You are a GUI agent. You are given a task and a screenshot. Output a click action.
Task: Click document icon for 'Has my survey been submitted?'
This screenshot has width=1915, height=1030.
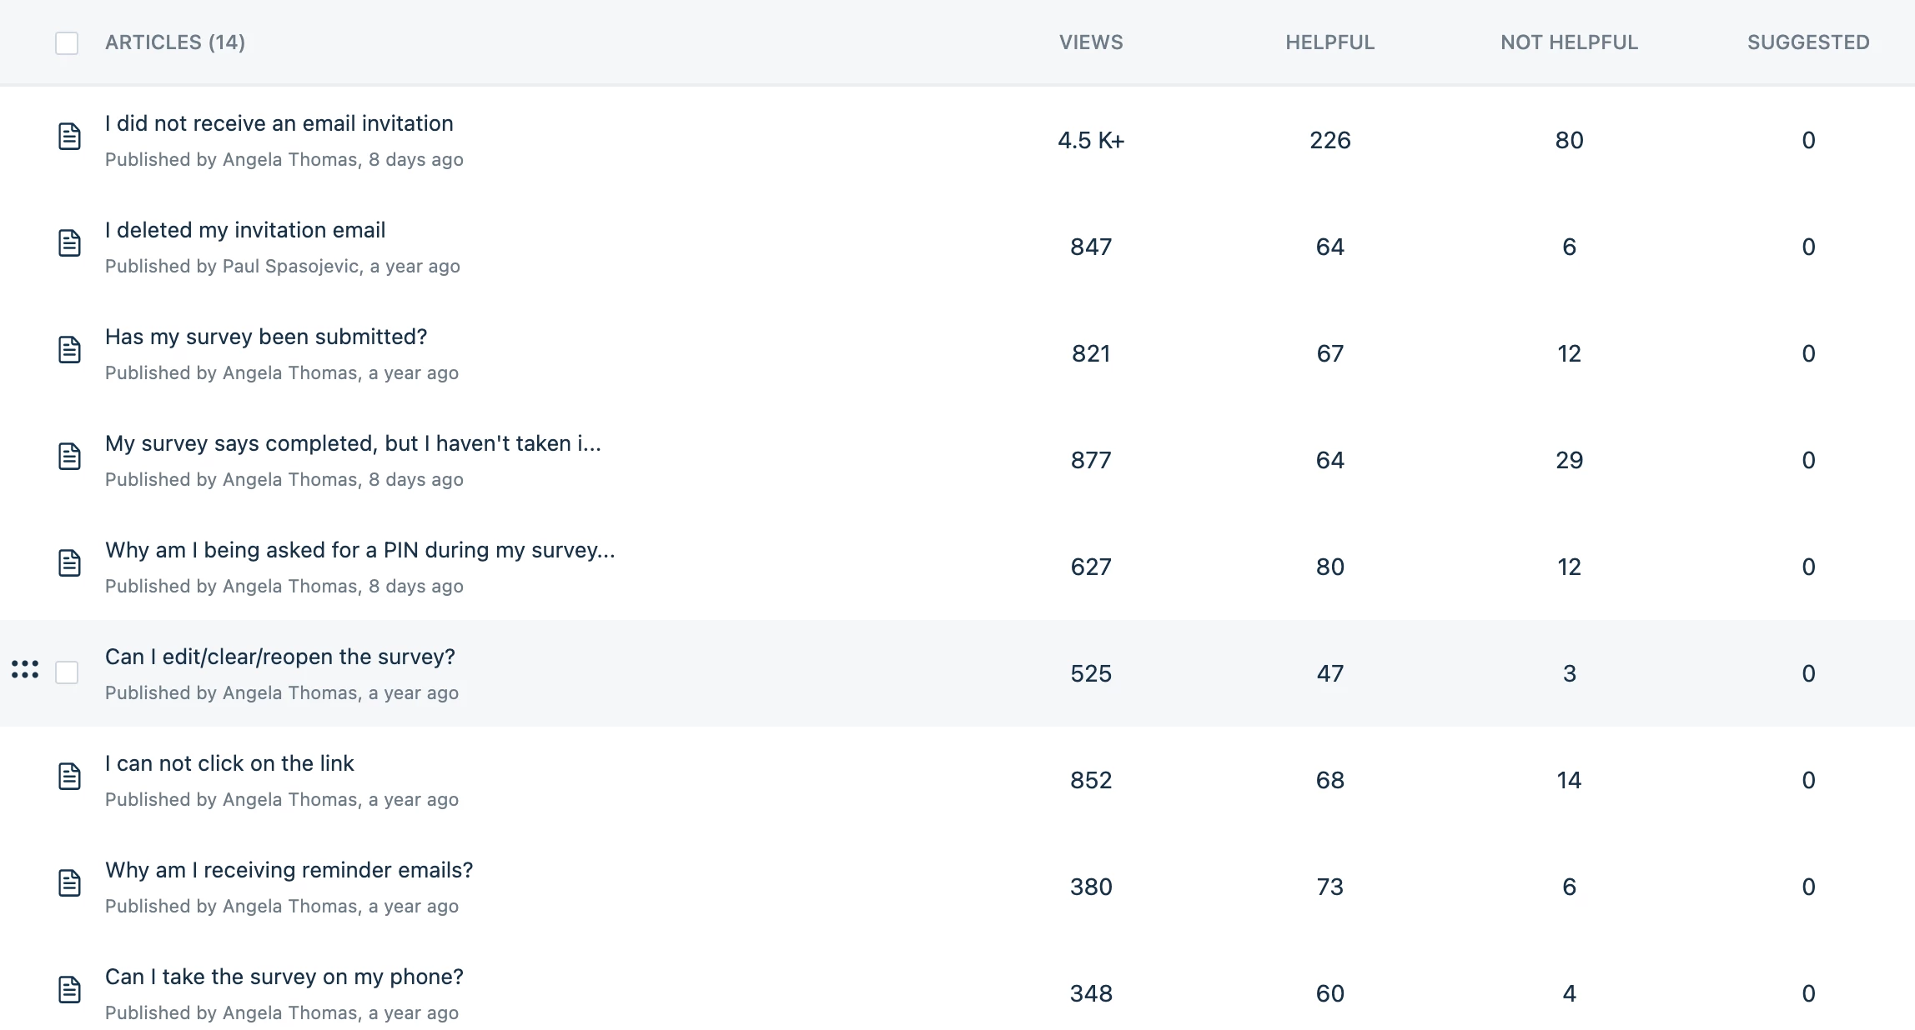point(69,350)
